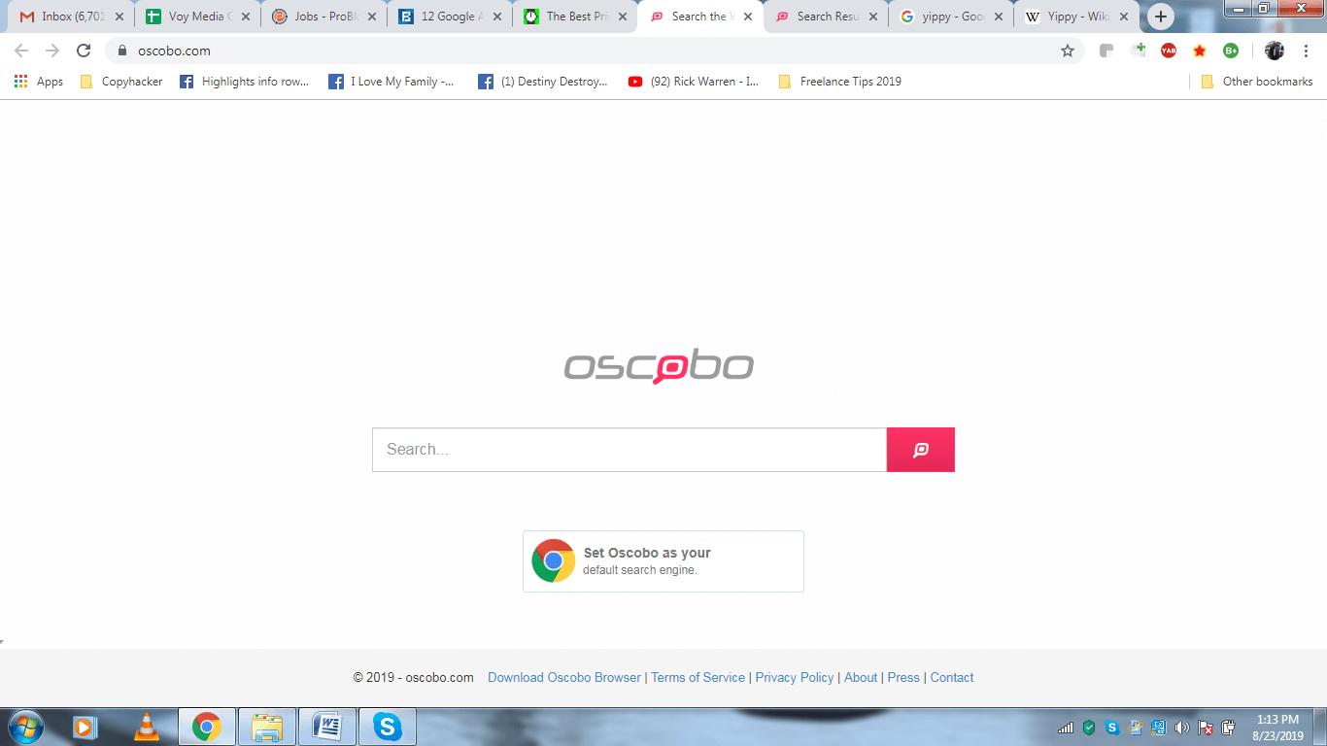Click the Oscobo logo
Viewport: 1327px width, 746px height.
tap(659, 366)
